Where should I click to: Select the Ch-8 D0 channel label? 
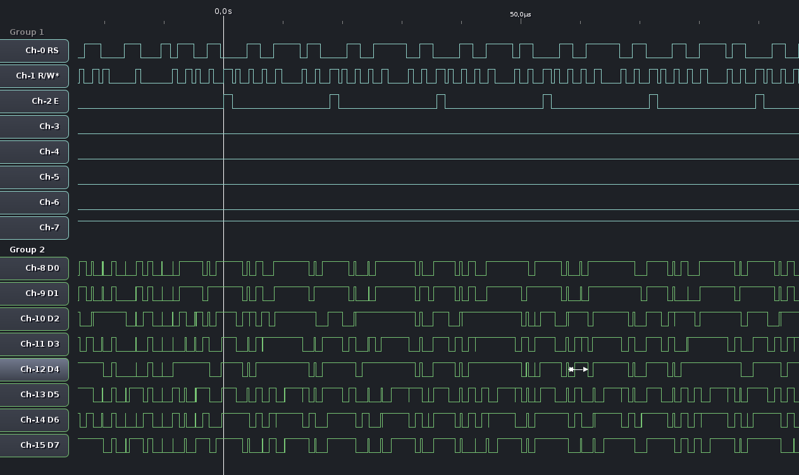coord(35,268)
